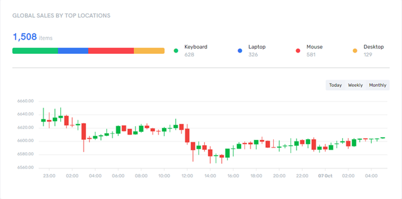
Task: Click the Keyboard value 628
Action: (189, 54)
